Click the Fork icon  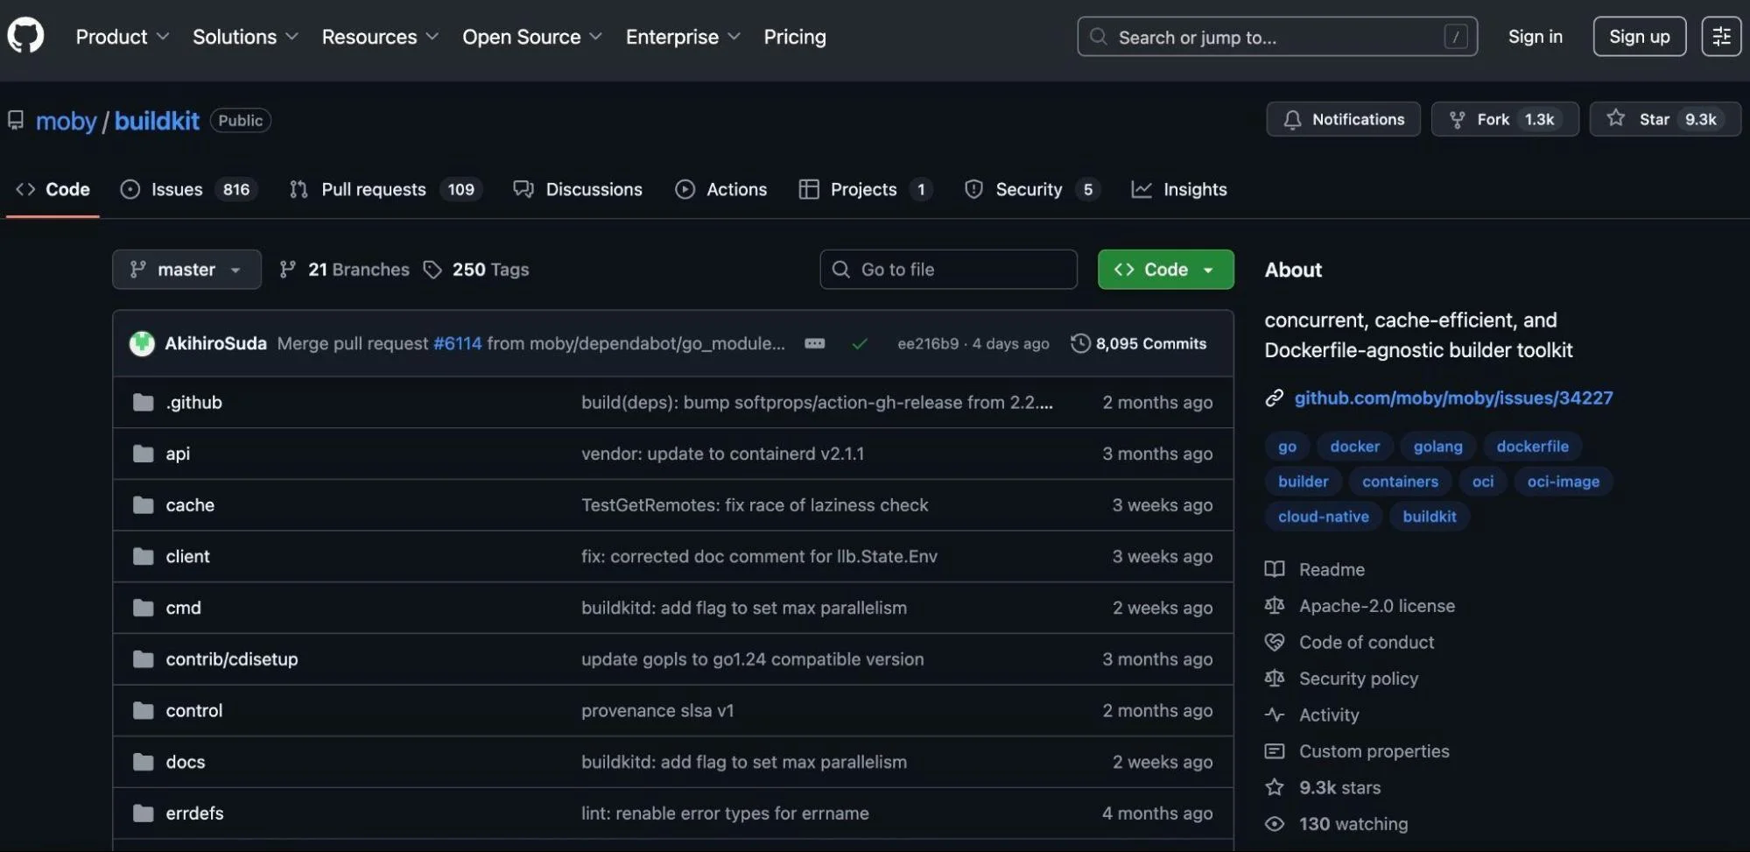[x=1457, y=119]
